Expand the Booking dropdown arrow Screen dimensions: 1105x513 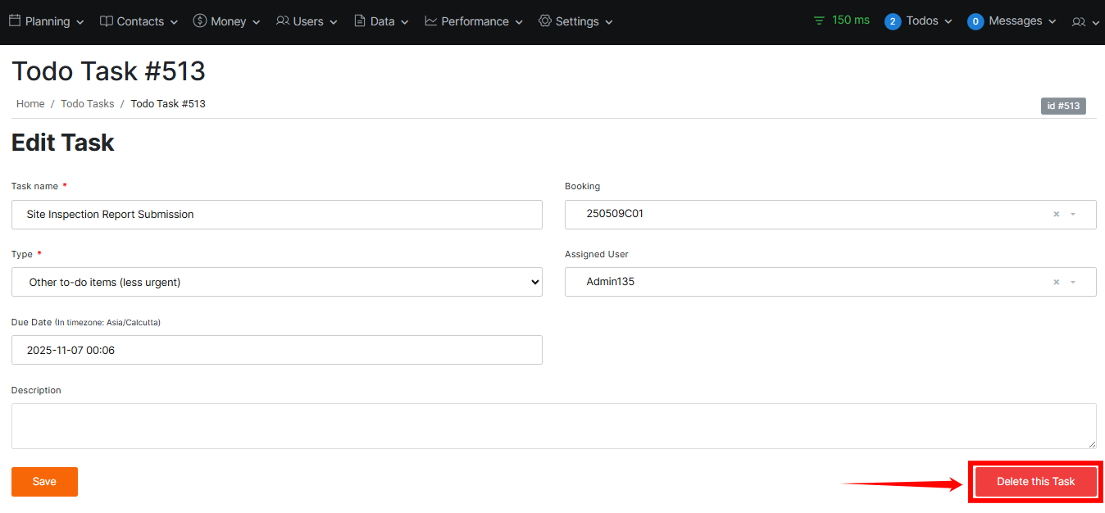tap(1073, 214)
